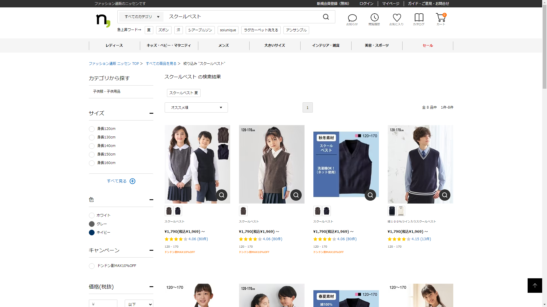Screen dimensions: 547x307
Task: Open the セール navigation tab
Action: [428, 45]
